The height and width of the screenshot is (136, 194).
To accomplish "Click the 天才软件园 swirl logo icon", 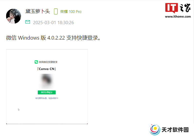I will pyautogui.click(x=155, y=130).
